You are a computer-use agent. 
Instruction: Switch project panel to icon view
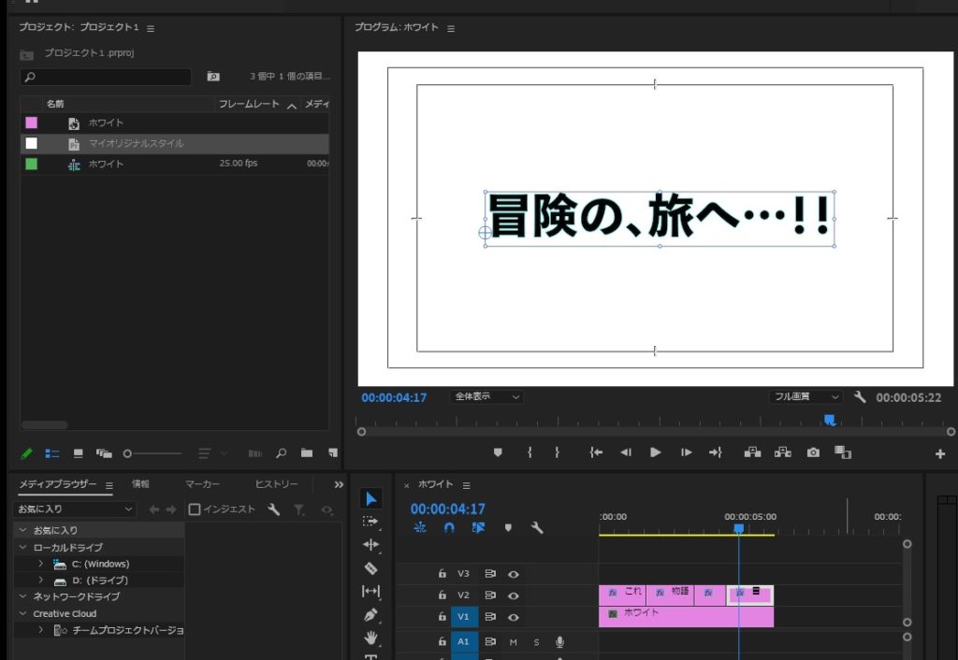(x=79, y=453)
